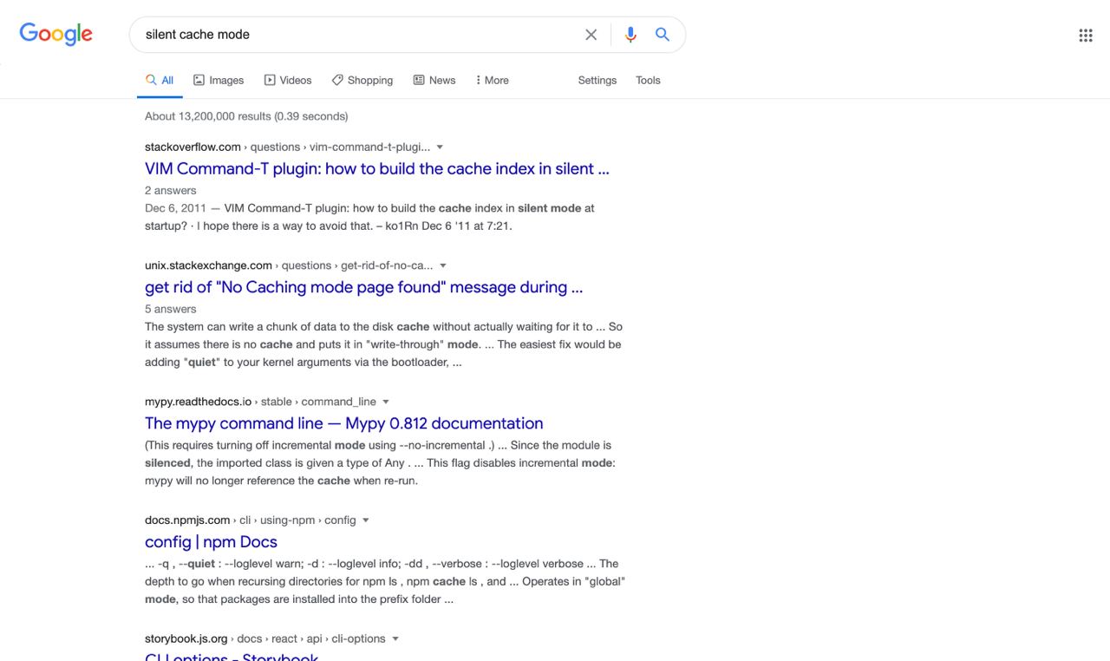1110x661 pixels.
Task: Open the More search types menu
Action: point(492,80)
